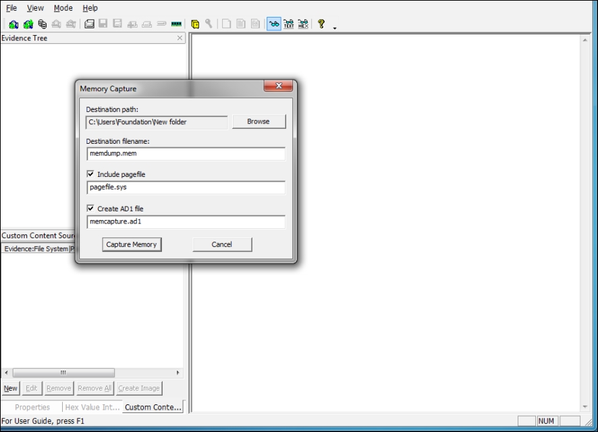Click the right arrow of the horizontal scrollbar
Image resolution: width=598 pixels, height=432 pixels.
(x=178, y=373)
